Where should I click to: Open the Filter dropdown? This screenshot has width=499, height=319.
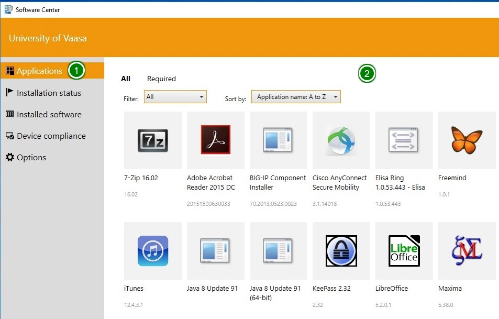point(175,96)
